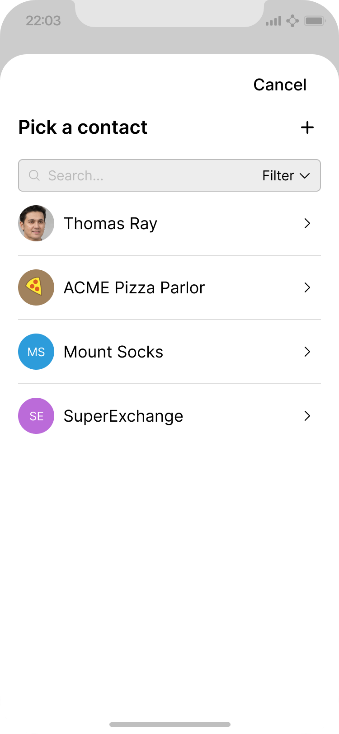Viewport: 339px width, 734px height.
Task: Click the magnifying glass search icon
Action: (x=34, y=175)
